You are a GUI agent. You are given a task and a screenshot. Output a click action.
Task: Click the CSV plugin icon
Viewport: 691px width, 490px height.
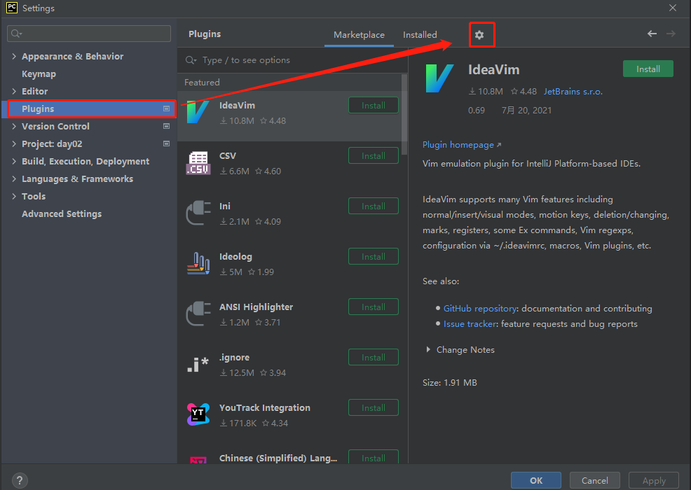pos(198,163)
